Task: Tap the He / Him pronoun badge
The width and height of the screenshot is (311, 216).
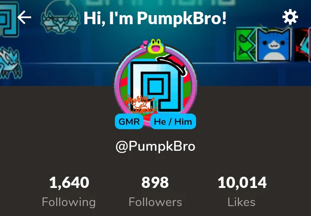Action: [173, 121]
